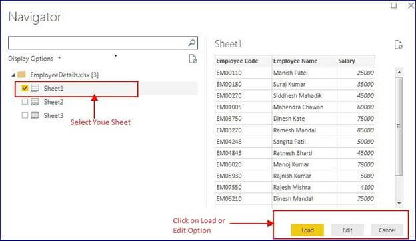Click the salary value 85000
The image size is (416, 241).
pyautogui.click(x=365, y=130)
